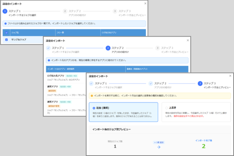The height and width of the screenshot is (156, 234).
Task: Click the ログ出力先アプリ column header in the backmost dialog
Action: tap(123, 33)
